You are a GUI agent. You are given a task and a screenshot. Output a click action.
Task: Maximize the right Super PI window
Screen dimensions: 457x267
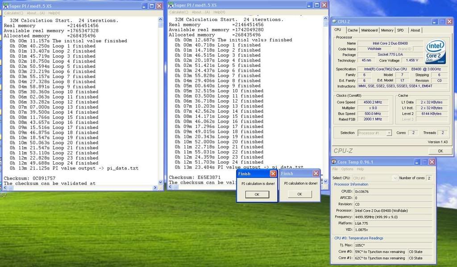click(317, 5)
